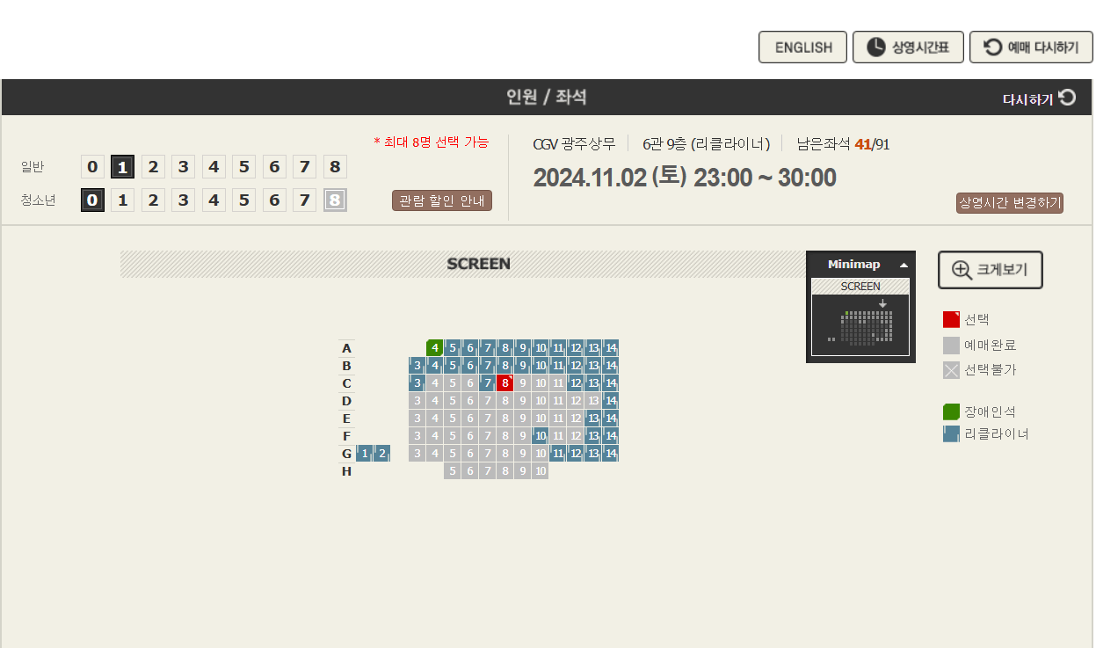Screen dimensions: 1096x648
Task: Click row label H
Action: (x=347, y=471)
